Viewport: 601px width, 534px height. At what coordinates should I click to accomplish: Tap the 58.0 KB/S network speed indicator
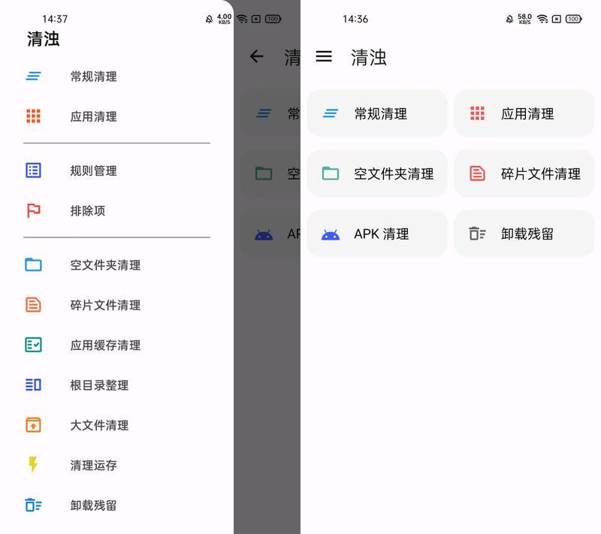(524, 19)
